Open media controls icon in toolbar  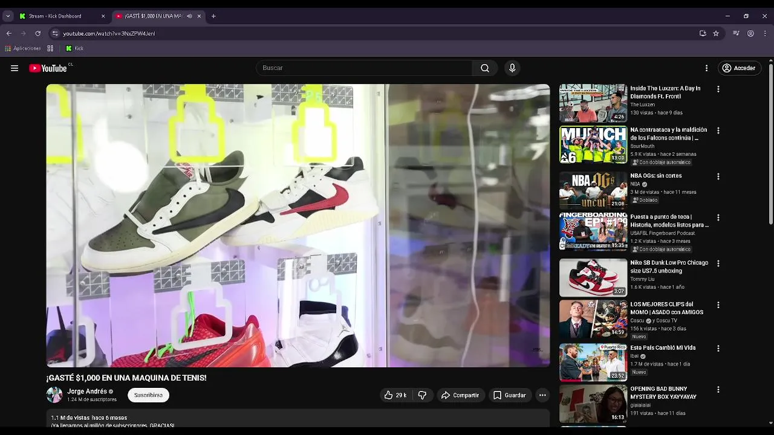point(736,33)
